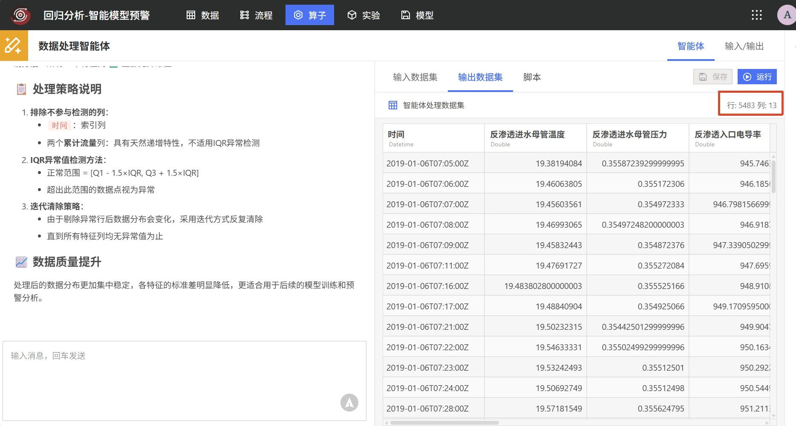Click the highlighted 时间 tag

click(x=59, y=125)
